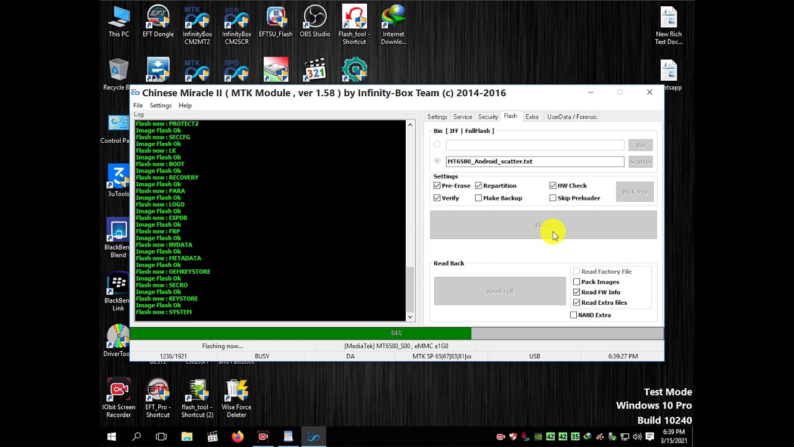Open the DriverTool desktop shortcut
Viewport: 794px width, 447px height.
(117, 341)
